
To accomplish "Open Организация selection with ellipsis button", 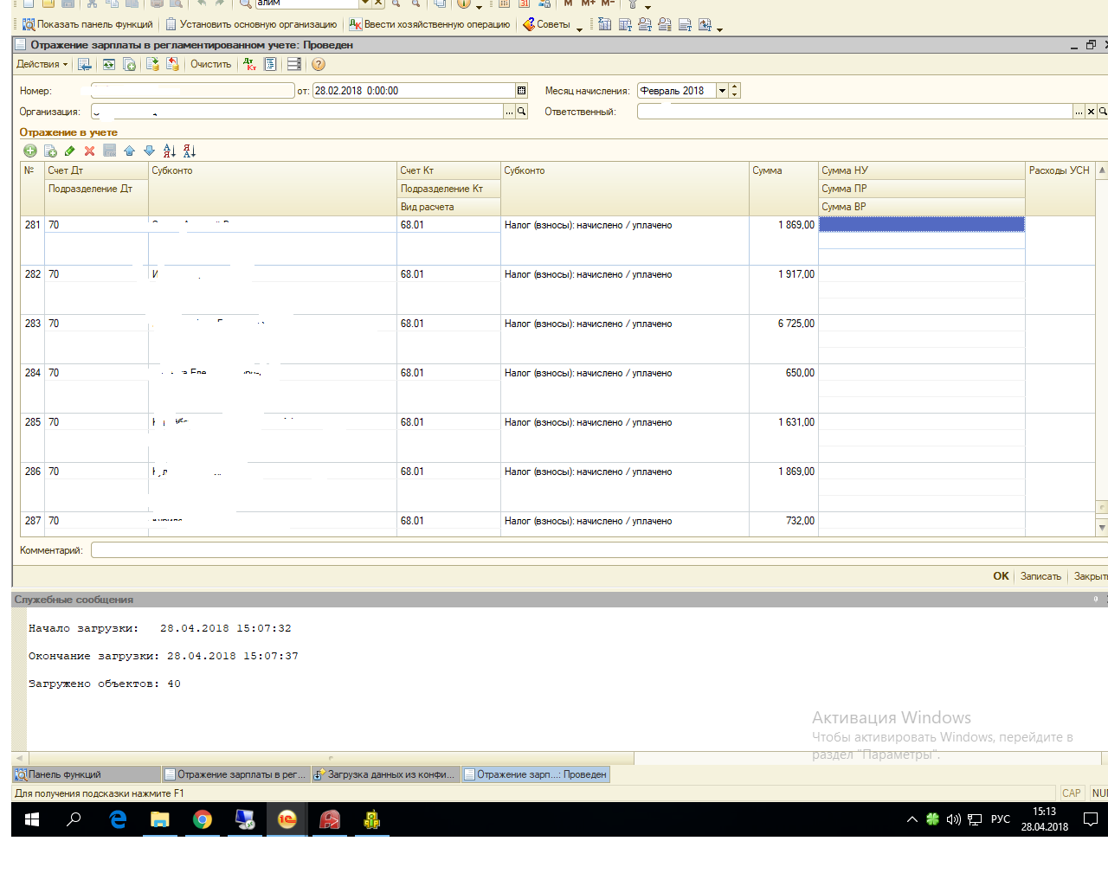I will [510, 112].
